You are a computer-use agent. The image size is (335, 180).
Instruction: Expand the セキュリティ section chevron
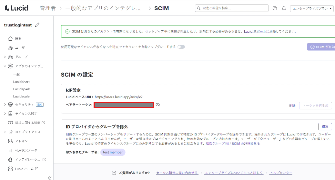[x=5, y=105]
